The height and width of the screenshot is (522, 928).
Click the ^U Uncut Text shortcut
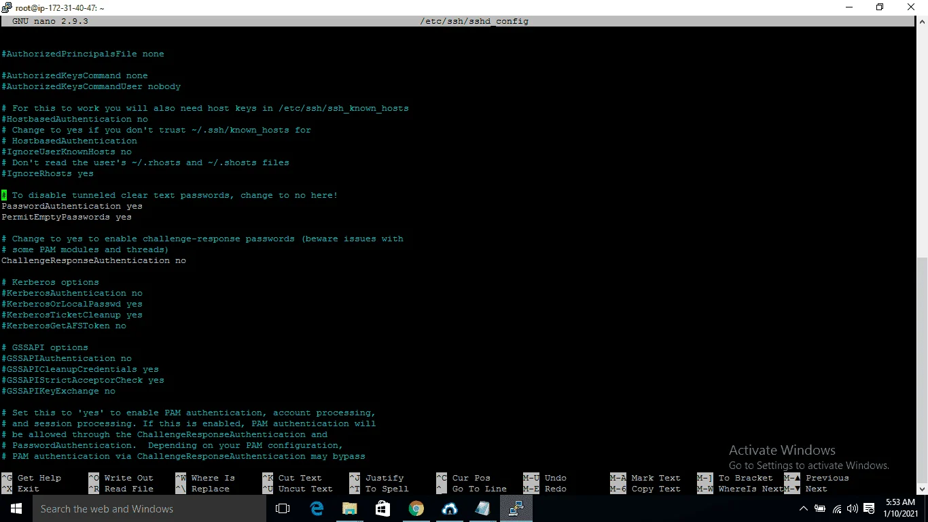point(298,489)
